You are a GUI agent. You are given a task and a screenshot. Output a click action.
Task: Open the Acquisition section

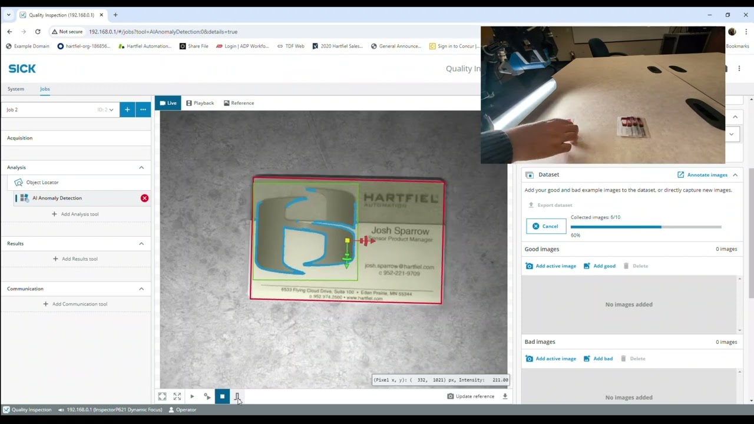pyautogui.click(x=75, y=138)
